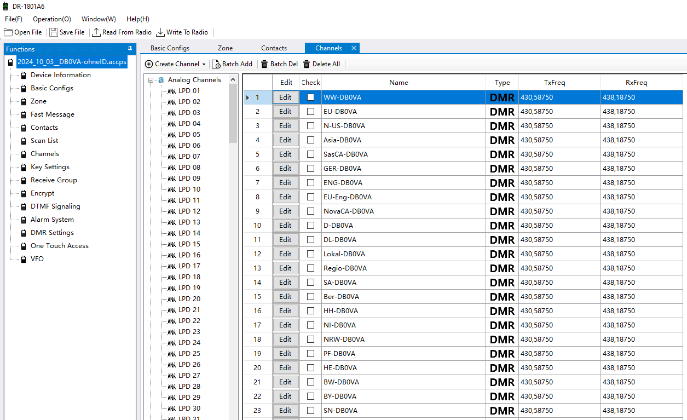Open the File(F) menu
687x420 pixels.
14,19
